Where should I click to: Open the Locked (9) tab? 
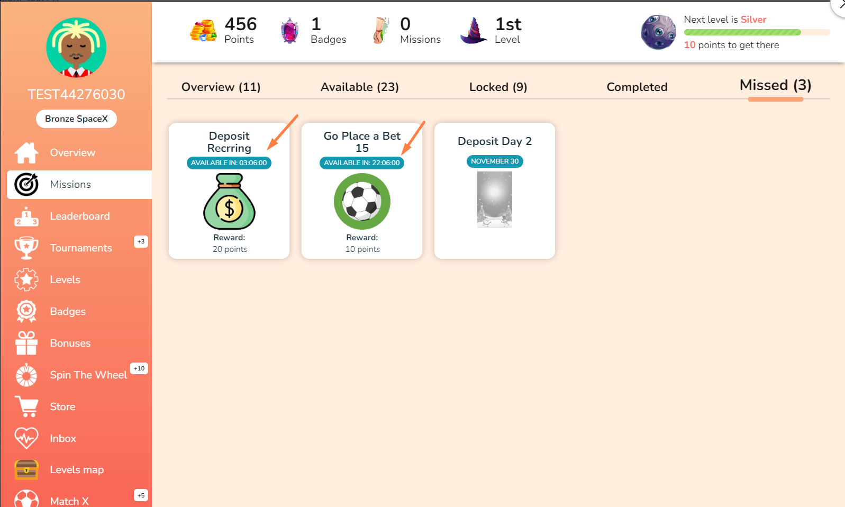[x=498, y=87]
